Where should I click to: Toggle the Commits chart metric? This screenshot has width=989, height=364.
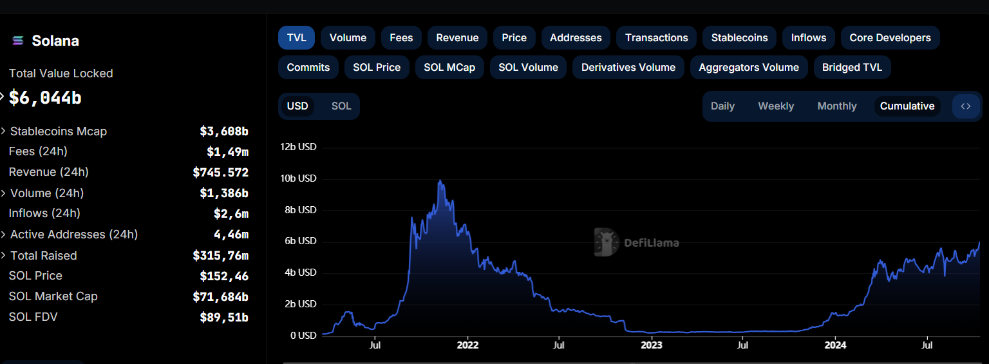pyautogui.click(x=308, y=68)
